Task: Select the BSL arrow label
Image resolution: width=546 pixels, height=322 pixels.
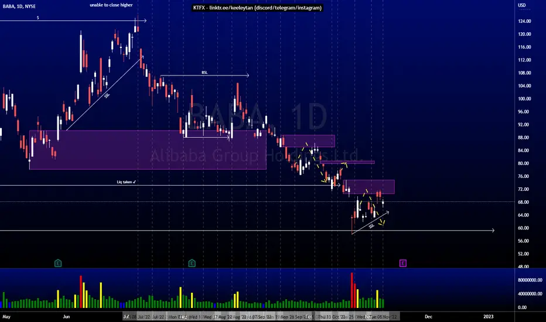Action: coord(204,73)
